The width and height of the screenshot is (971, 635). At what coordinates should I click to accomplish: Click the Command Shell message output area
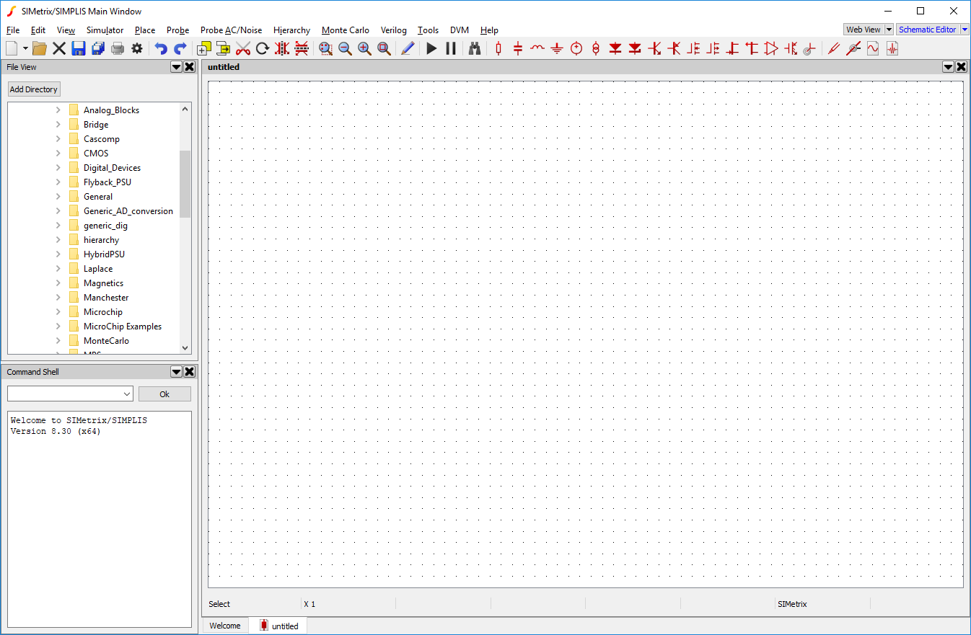100,519
